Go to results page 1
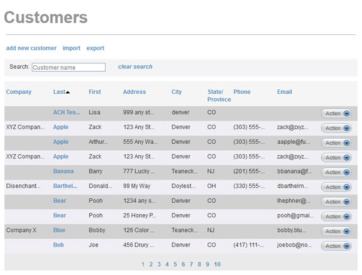The image size is (362, 275). (x=143, y=264)
